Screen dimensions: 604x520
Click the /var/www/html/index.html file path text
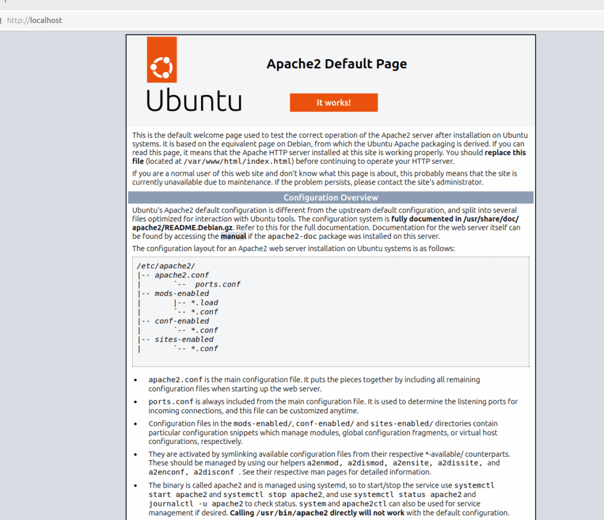[238, 161]
